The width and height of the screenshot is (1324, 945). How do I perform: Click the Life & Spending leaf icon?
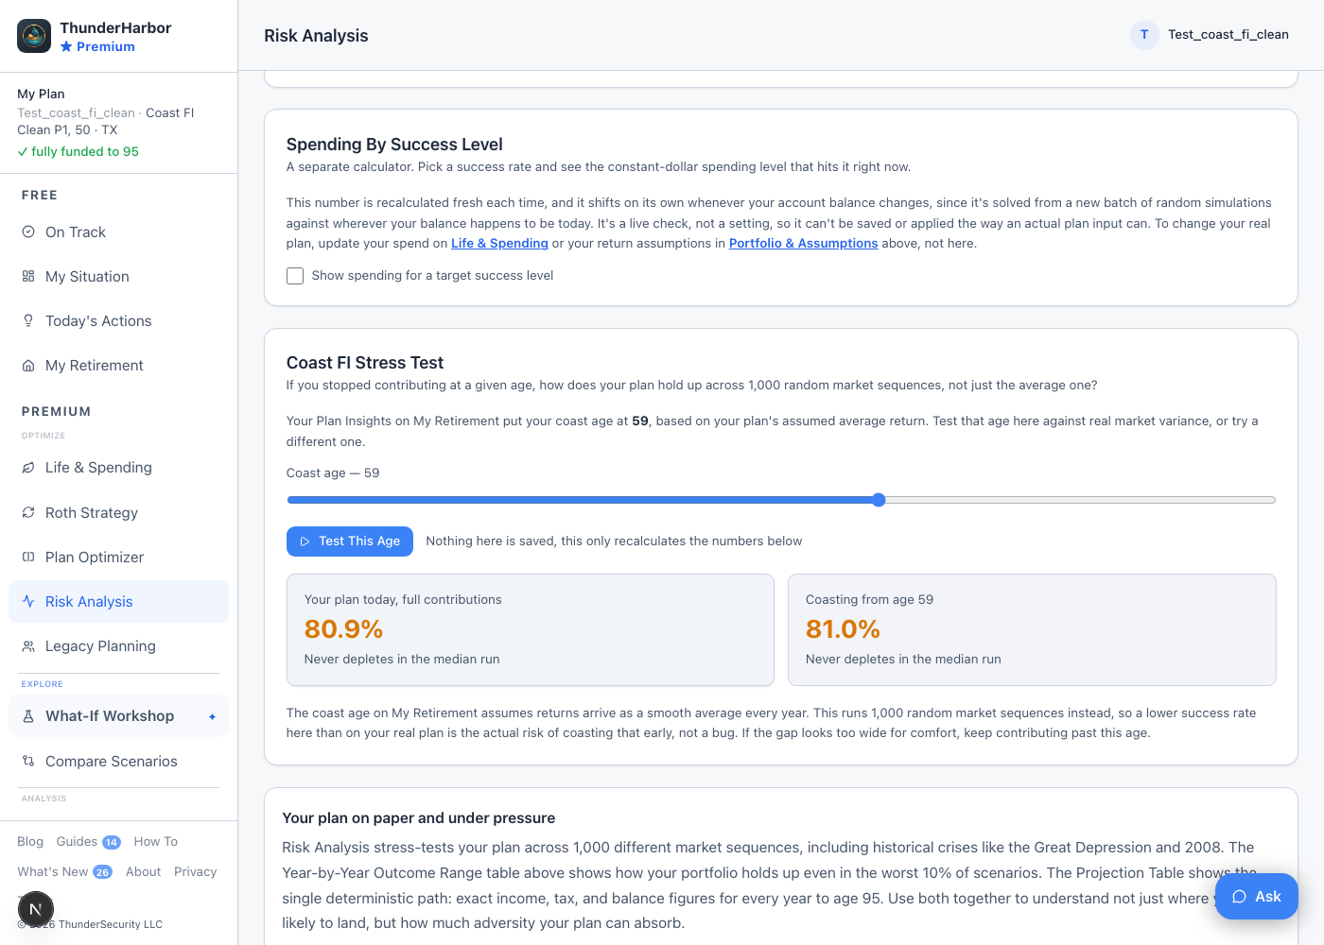tap(28, 467)
